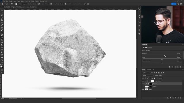Screen dimensions: 184x103
Task: Open smoothing options gear icon
Action: 66,4
